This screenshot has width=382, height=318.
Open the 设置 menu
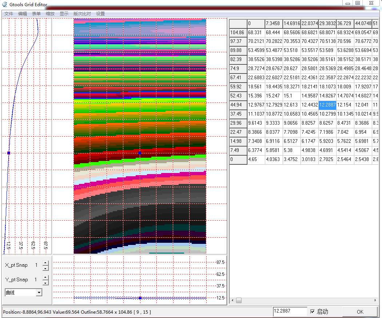[100, 13]
